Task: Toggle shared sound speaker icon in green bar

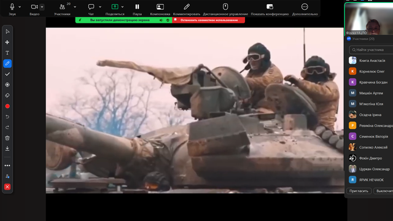Action: pos(161,20)
